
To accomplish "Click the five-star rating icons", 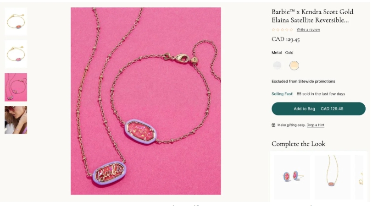I will click(282, 30).
